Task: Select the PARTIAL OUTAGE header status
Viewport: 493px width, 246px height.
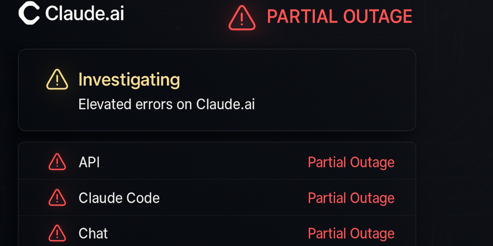Action: (339, 17)
